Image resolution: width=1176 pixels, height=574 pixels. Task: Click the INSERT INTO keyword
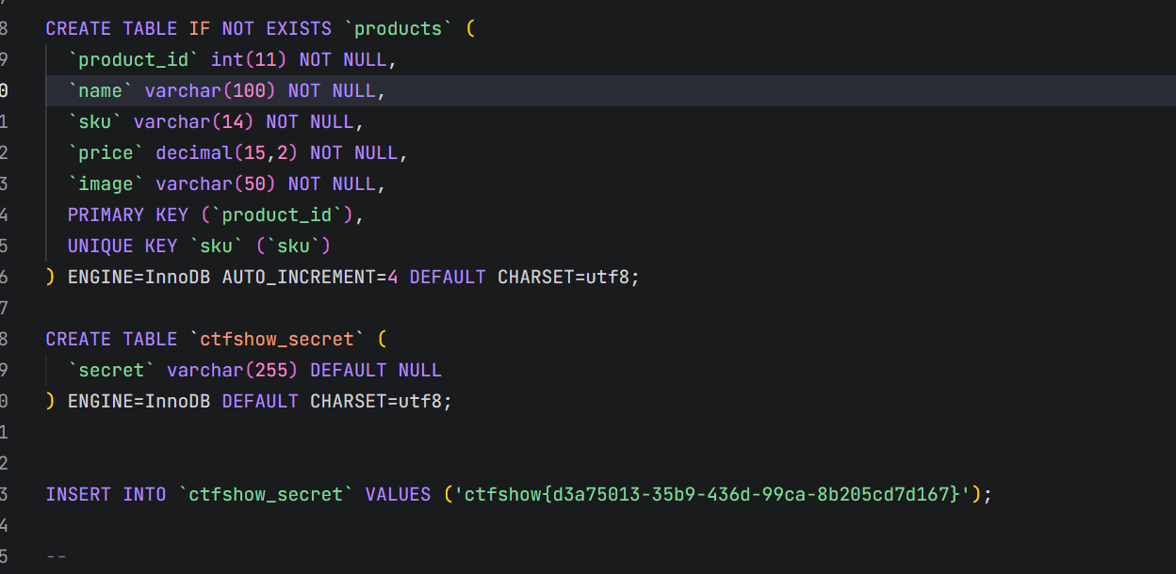coord(106,494)
